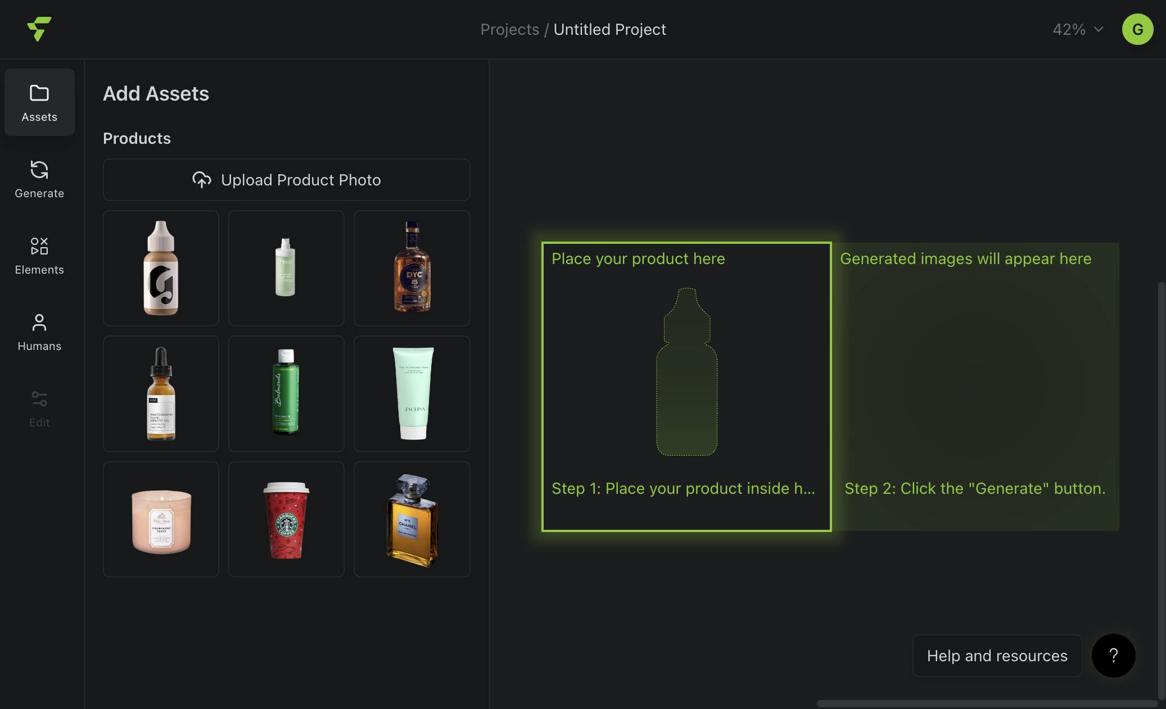Open the Generate sidebar panel
The width and height of the screenshot is (1166, 709).
coord(39,179)
